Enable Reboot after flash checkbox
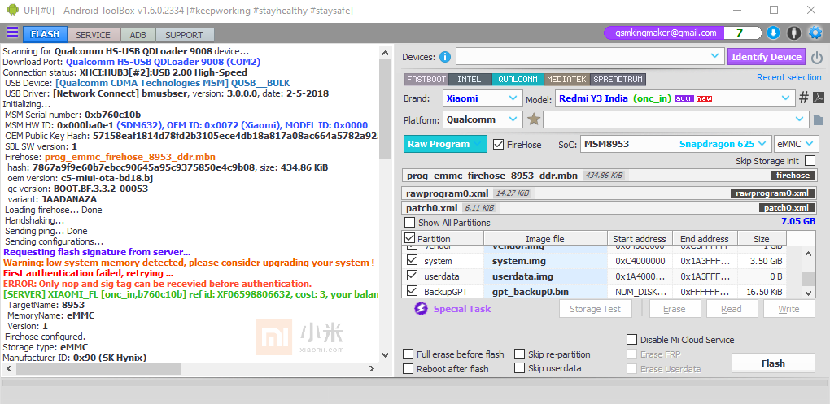Viewport: 830px width, 404px height. pyautogui.click(x=408, y=368)
